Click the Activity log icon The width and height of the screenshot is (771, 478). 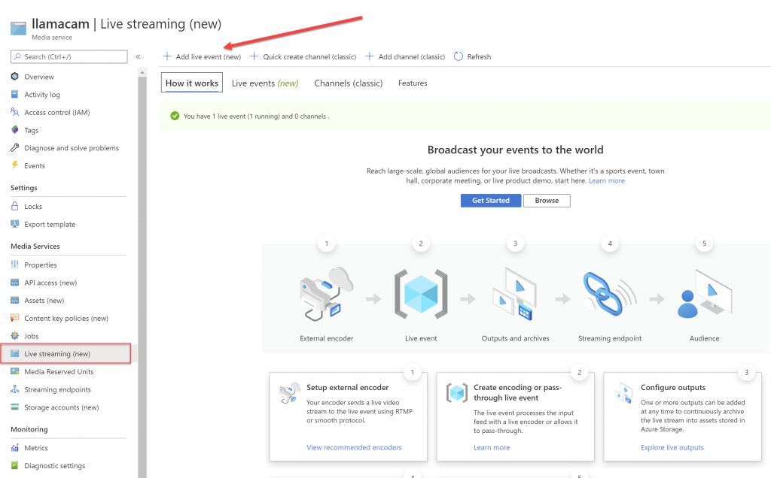15,94
